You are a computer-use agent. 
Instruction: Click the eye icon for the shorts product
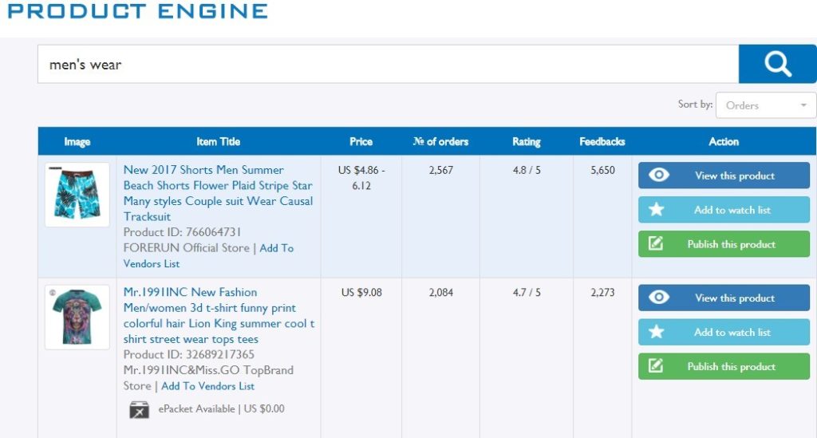tap(659, 176)
